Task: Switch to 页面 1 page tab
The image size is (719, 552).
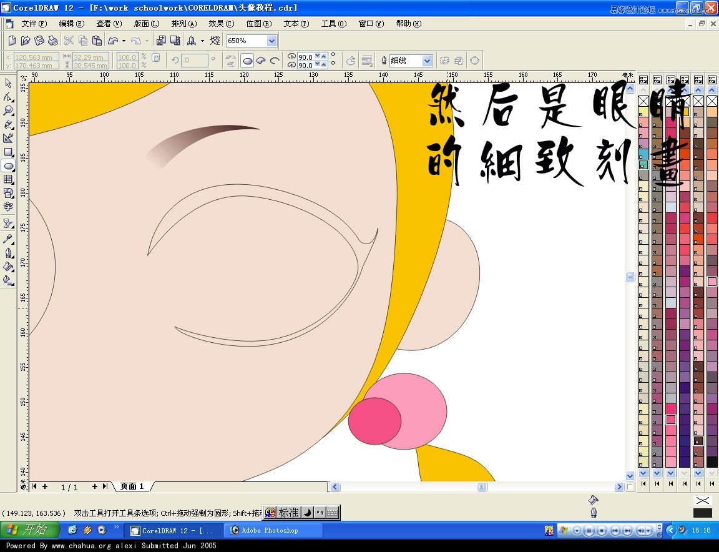Action: click(131, 486)
